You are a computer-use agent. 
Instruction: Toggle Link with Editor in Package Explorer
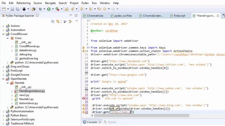(x=58, y=22)
